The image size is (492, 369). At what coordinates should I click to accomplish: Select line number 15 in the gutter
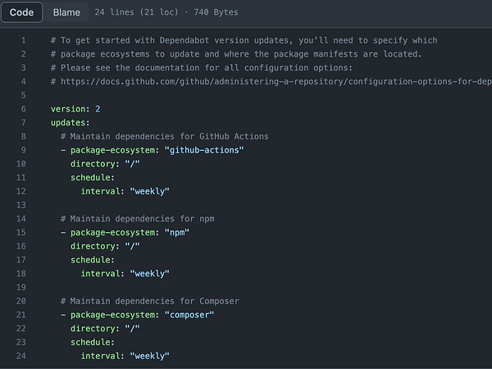coord(21,232)
